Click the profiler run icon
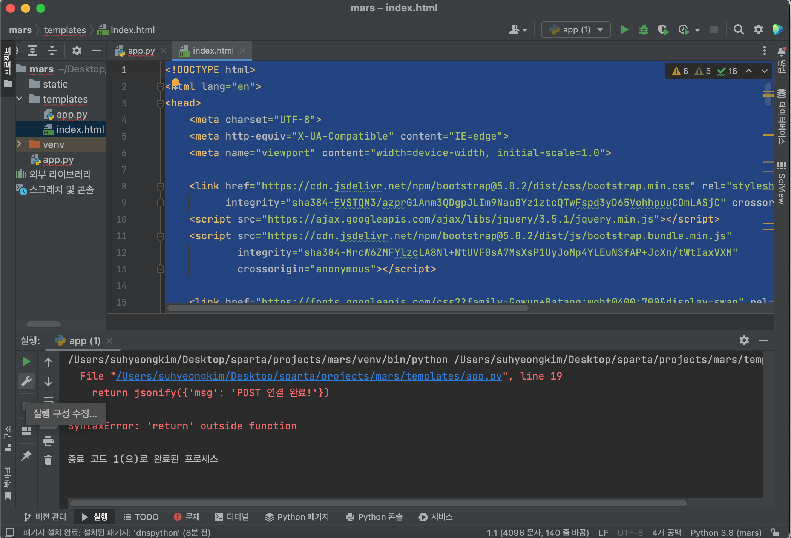Image resolution: width=791 pixels, height=538 pixels. coord(684,29)
